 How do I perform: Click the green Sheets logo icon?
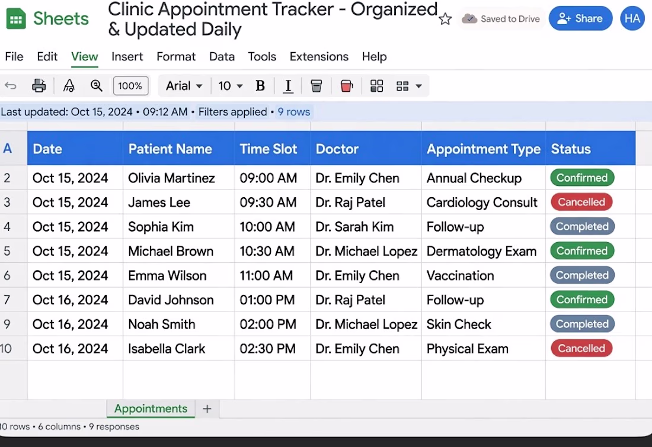click(16, 19)
